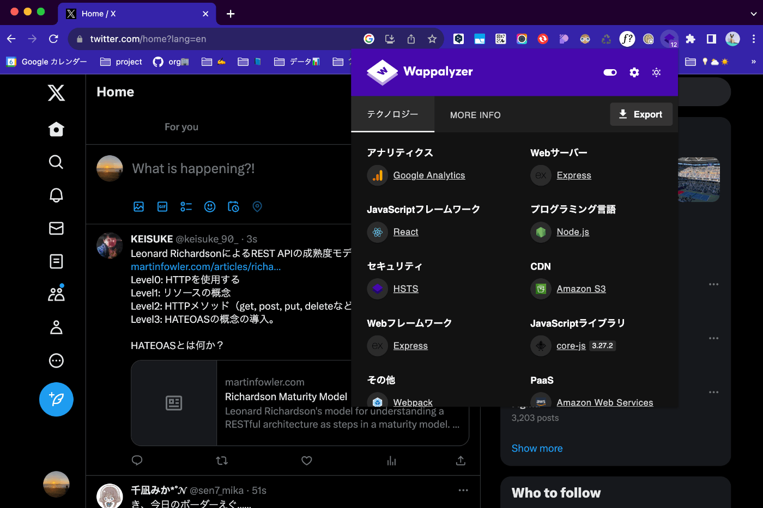This screenshot has height=508, width=763.
Task: Open tab search dropdown arrow
Action: click(753, 14)
